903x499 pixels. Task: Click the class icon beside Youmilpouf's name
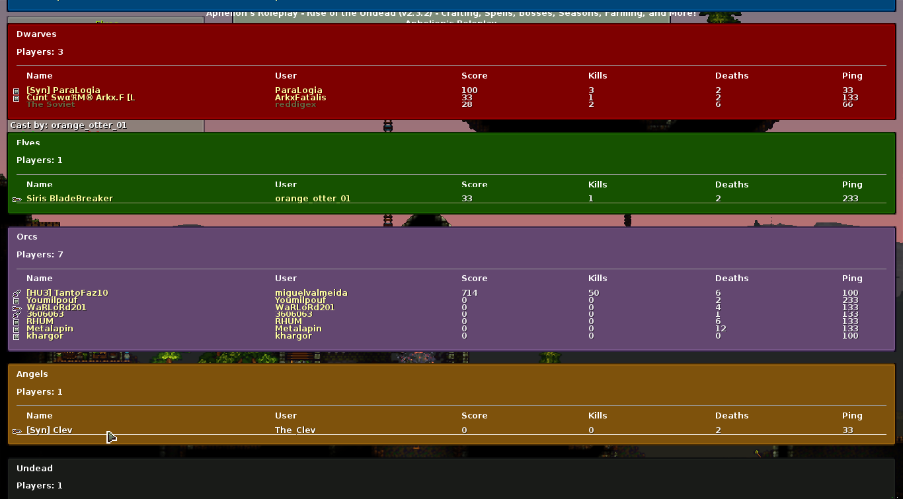(x=17, y=301)
